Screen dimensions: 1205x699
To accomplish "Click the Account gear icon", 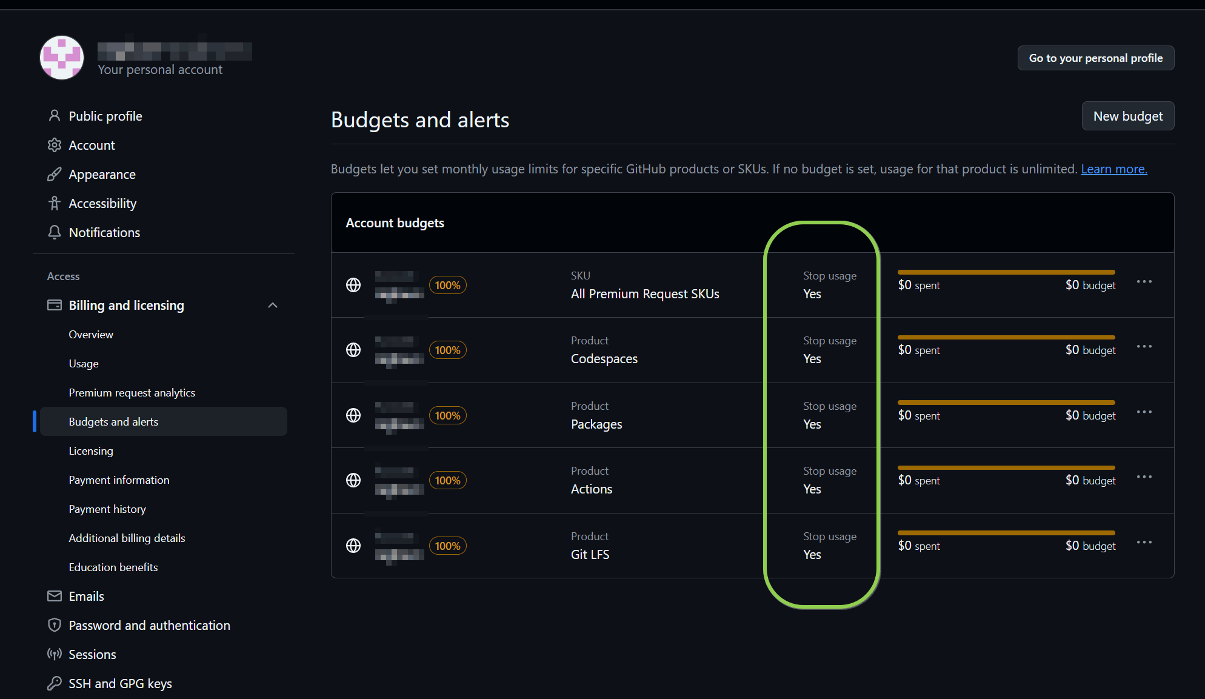I will [x=55, y=145].
